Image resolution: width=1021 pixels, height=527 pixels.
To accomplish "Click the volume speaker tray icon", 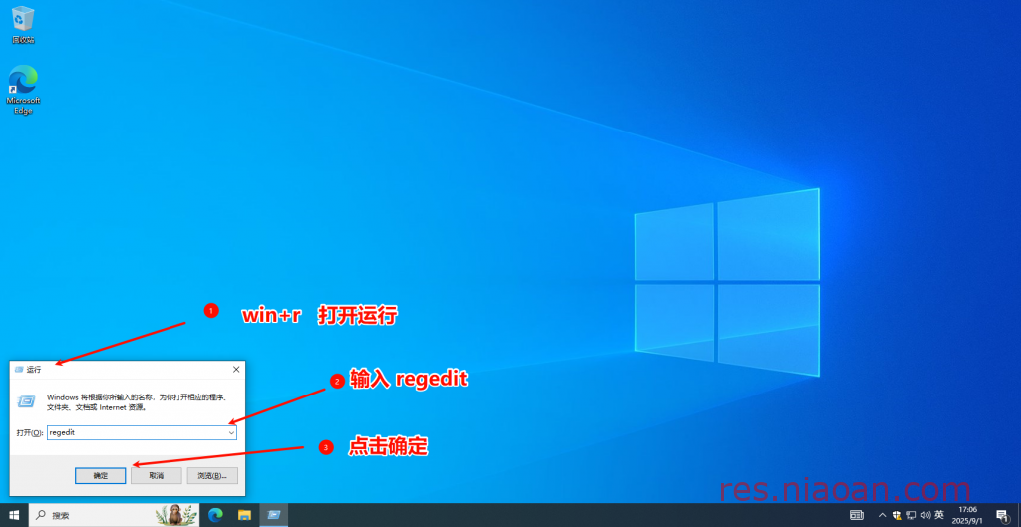I will click(x=925, y=515).
